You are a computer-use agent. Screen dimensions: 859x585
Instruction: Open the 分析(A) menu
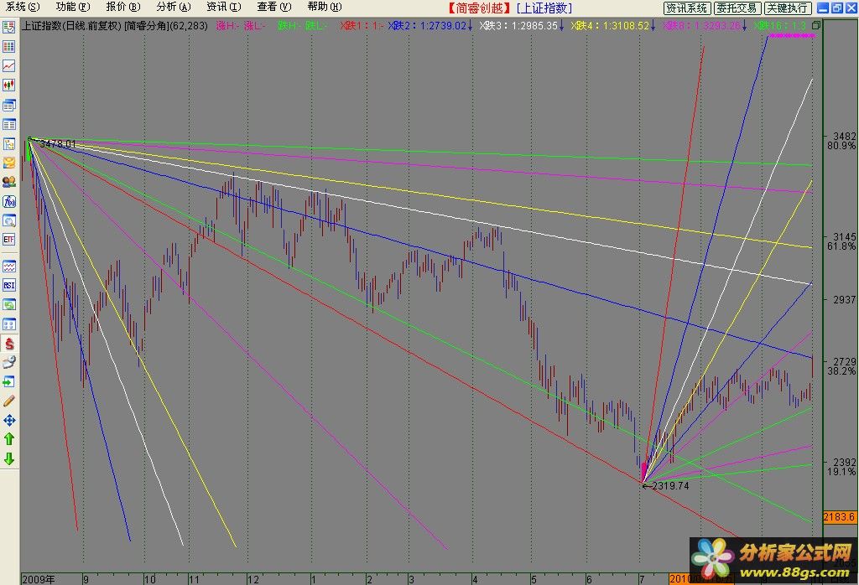(x=173, y=7)
